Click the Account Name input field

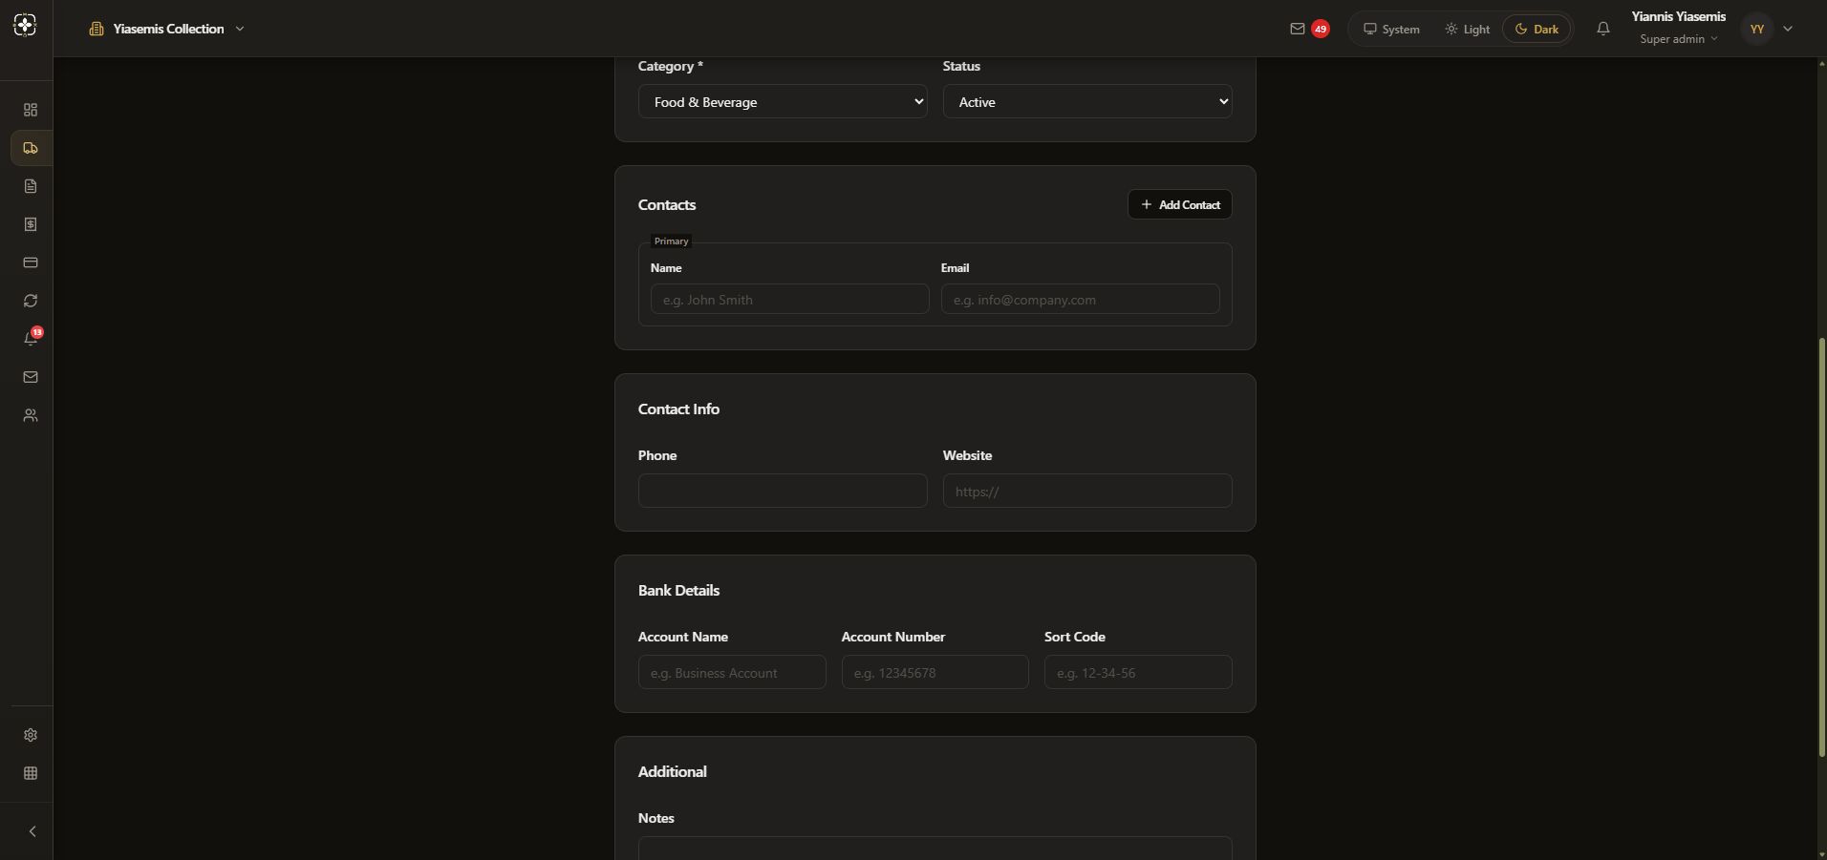point(732,672)
